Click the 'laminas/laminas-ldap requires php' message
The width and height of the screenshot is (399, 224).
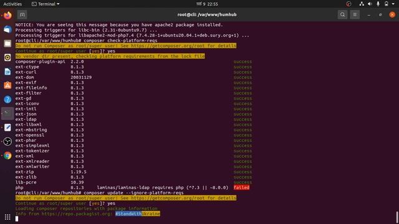tap(163, 187)
